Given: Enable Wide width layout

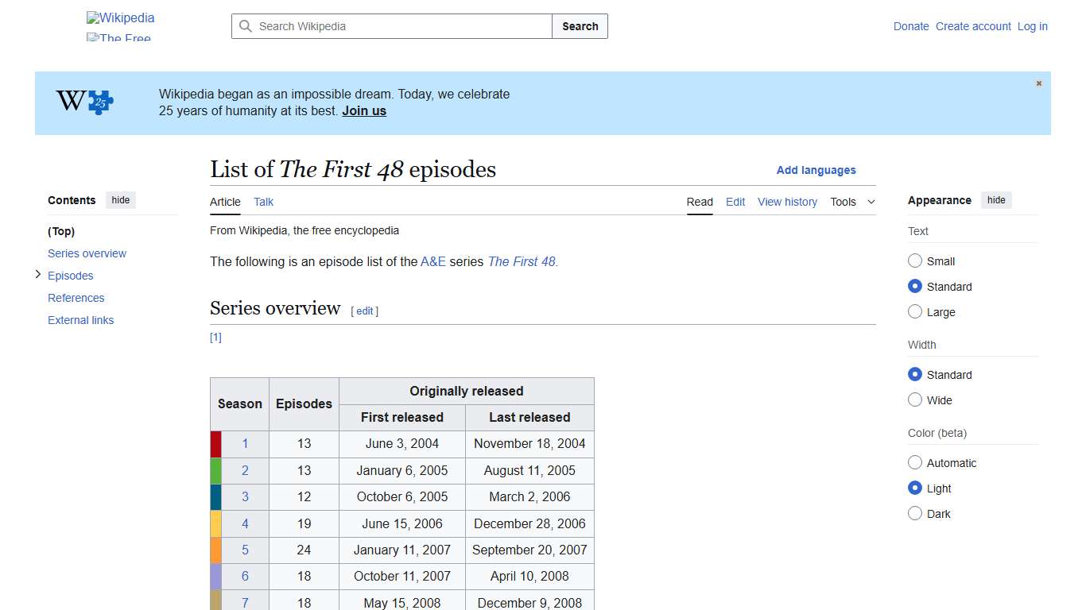Looking at the screenshot, I should [915, 400].
